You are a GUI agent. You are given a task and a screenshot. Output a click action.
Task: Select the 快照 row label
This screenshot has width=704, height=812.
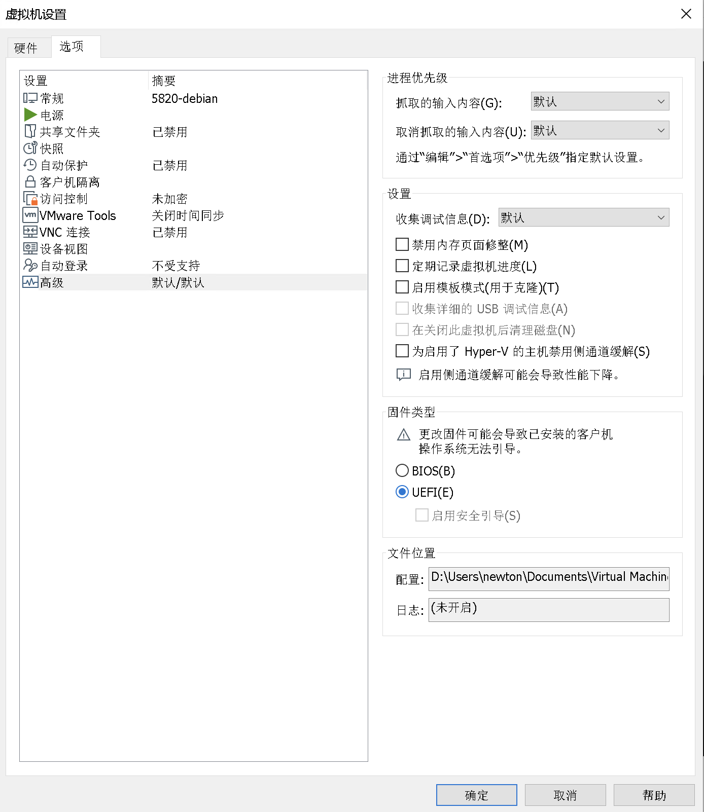click(52, 149)
